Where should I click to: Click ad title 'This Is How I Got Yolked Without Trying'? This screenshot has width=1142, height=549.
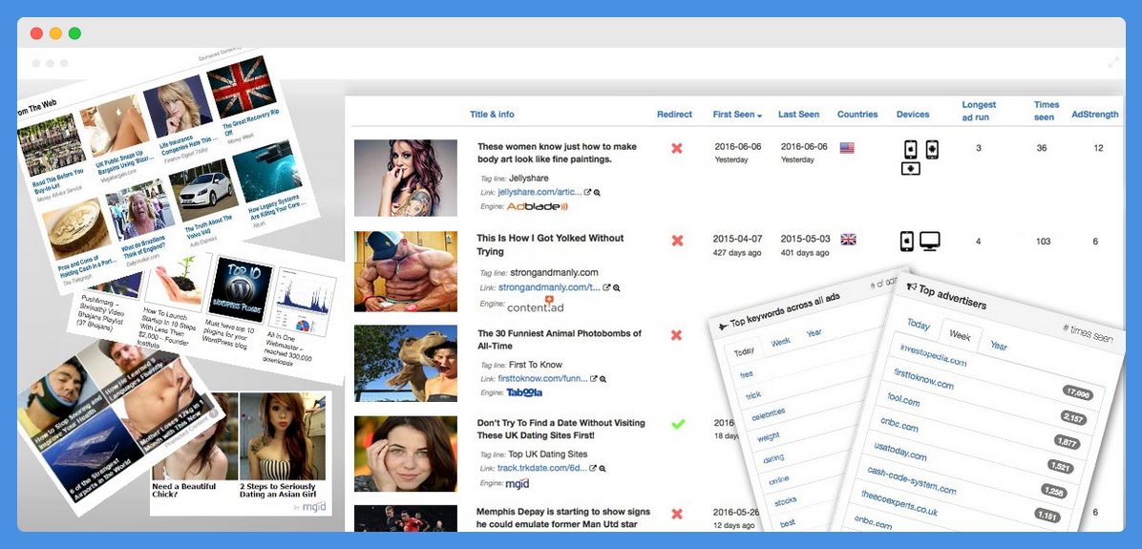pyautogui.click(x=550, y=244)
